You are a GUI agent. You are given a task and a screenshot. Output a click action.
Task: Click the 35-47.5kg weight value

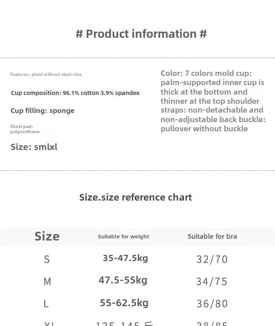[125, 258]
